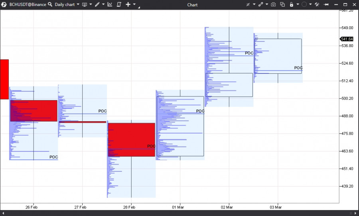This screenshot has width=359, height=216.
Task: Expand the chain link dropdown arrow
Action: click(x=267, y=4)
